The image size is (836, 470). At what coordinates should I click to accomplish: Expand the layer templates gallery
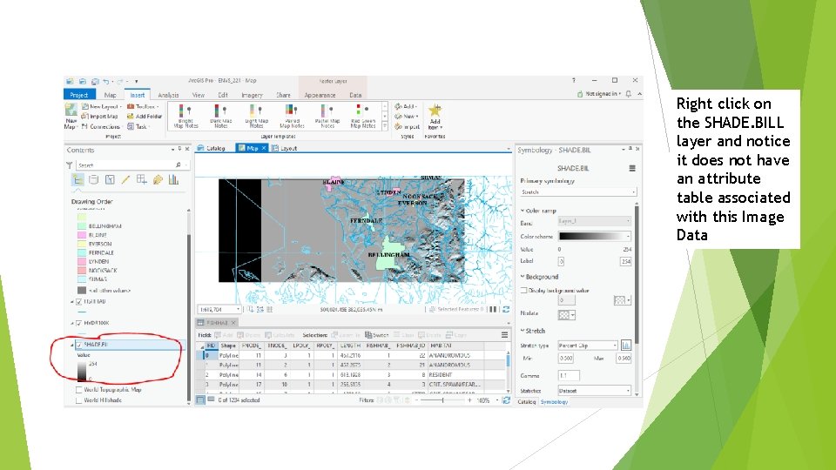point(385,126)
